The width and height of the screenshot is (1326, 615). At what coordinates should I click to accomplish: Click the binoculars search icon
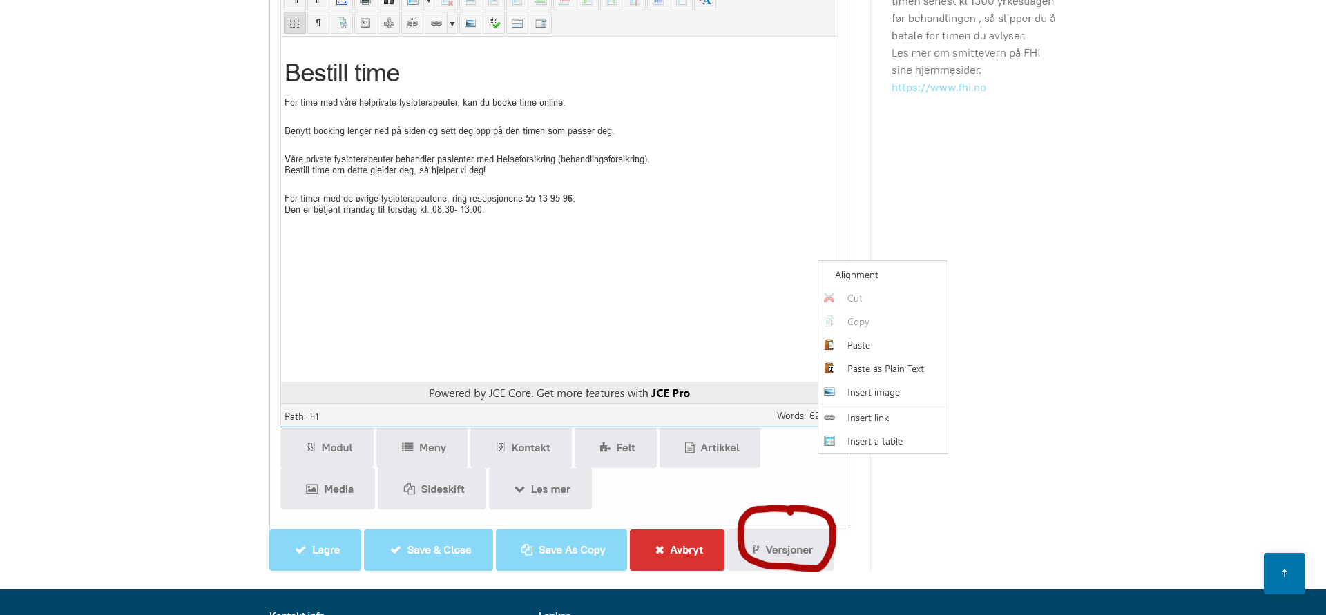tap(389, 3)
